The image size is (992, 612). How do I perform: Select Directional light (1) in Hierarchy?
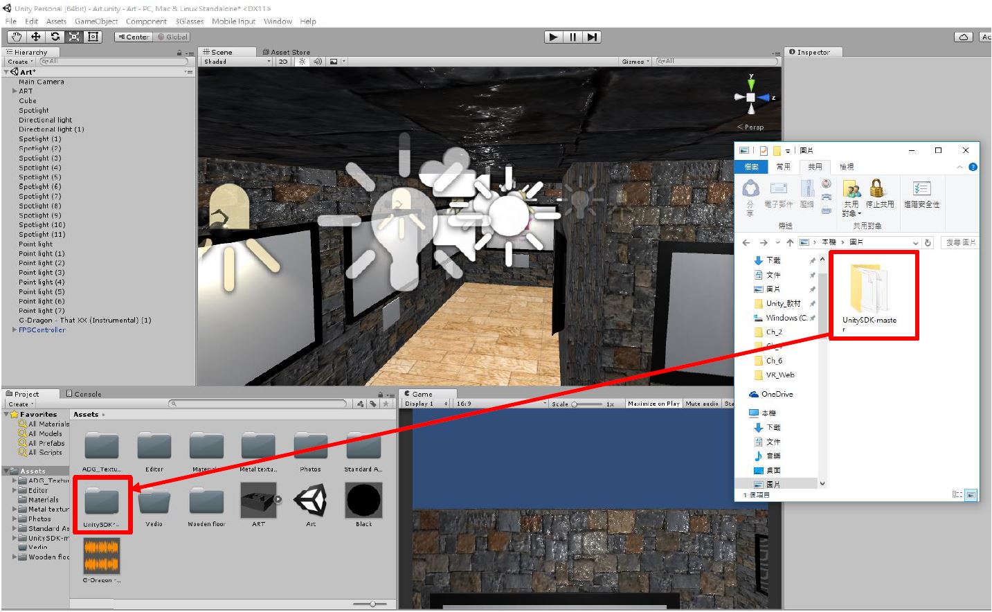click(51, 129)
